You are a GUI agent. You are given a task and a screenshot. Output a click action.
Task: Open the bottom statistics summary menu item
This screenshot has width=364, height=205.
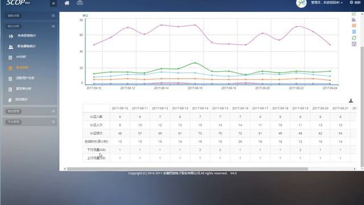point(22,99)
